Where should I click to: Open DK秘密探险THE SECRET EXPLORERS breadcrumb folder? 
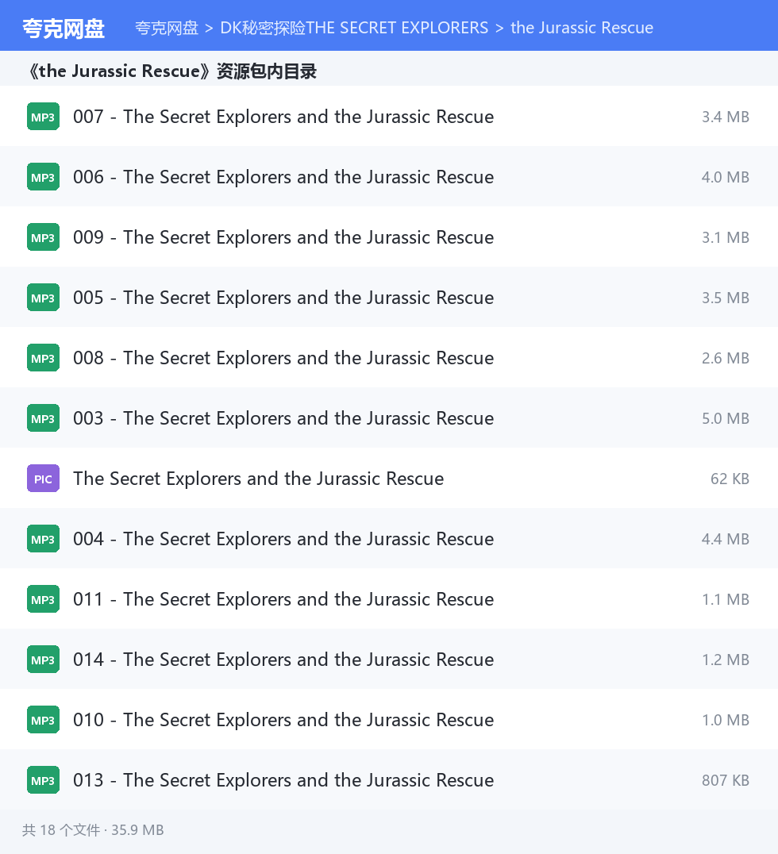[354, 28]
